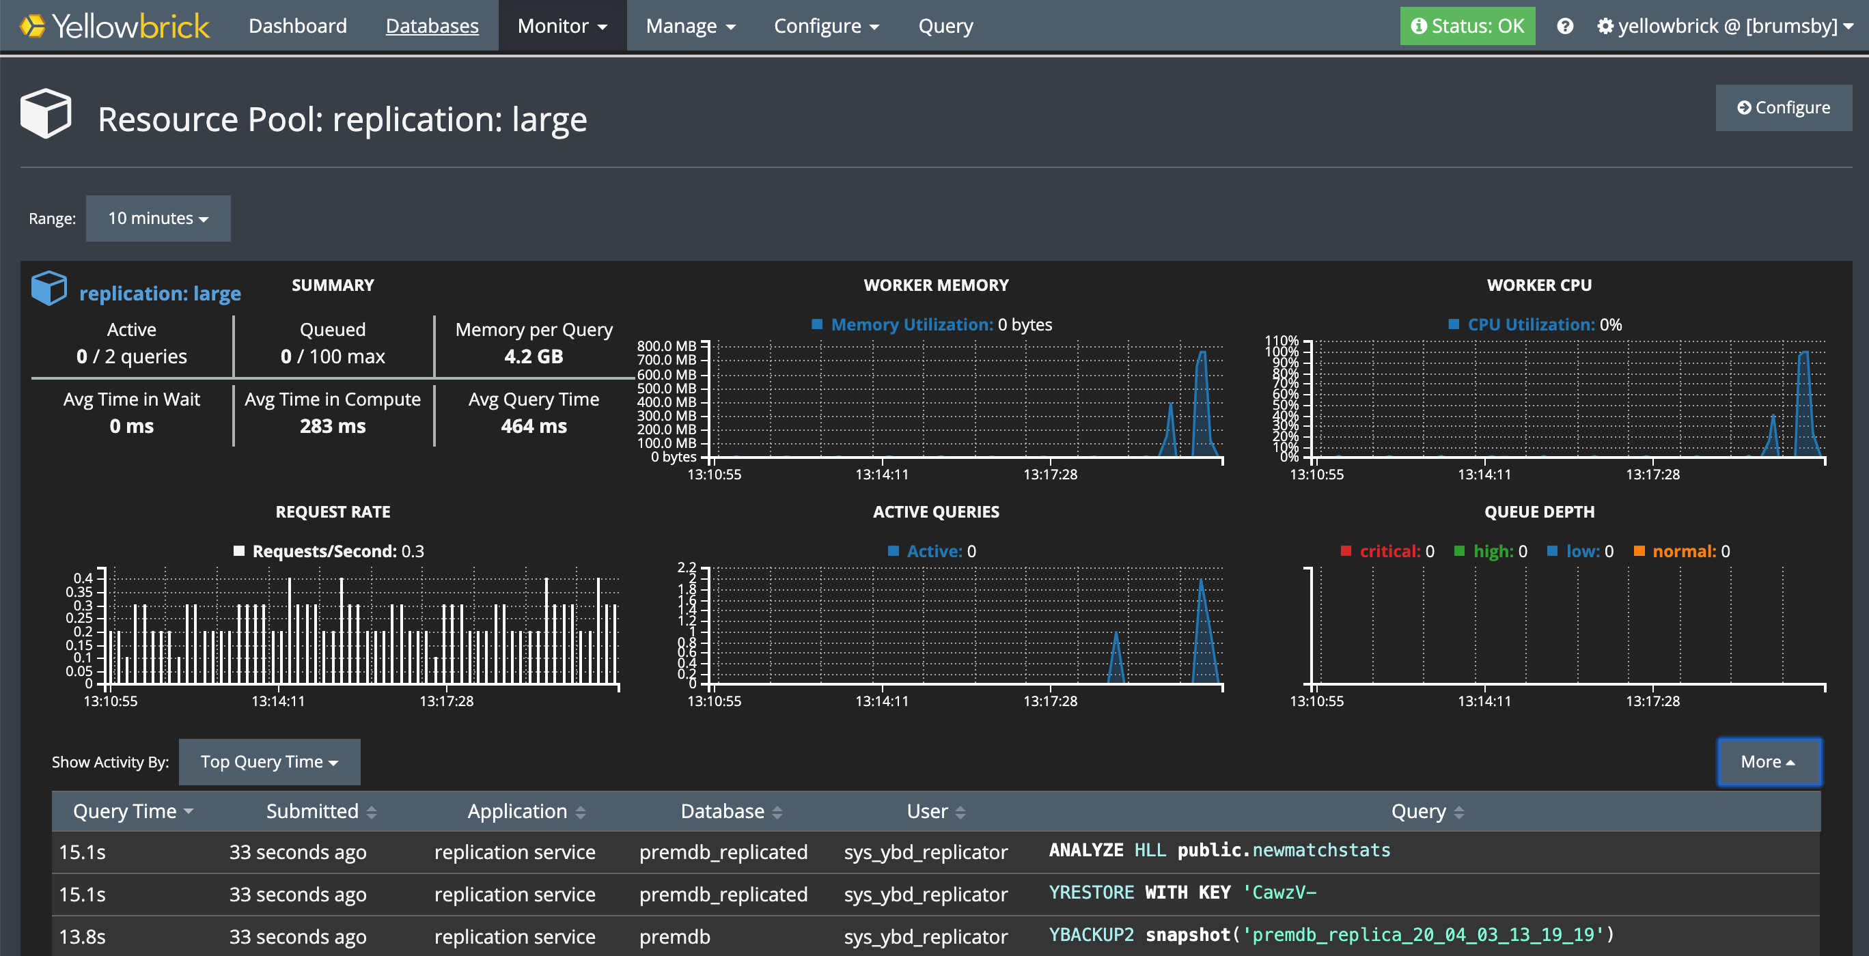Expand the Top Query Time dropdown
The width and height of the screenshot is (1869, 956).
(x=269, y=761)
